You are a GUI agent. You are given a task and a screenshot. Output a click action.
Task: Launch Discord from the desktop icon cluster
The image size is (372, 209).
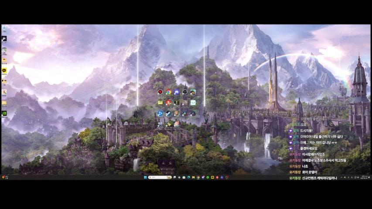click(177, 92)
